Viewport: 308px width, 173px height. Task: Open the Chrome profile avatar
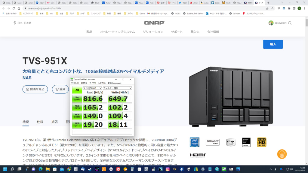pos(299,8)
